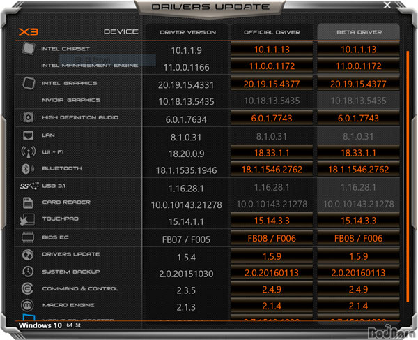This screenshot has height=340, width=418.
Task: Install beta Bluetooth driver 18.1.1546.2762
Action: [x=358, y=169]
